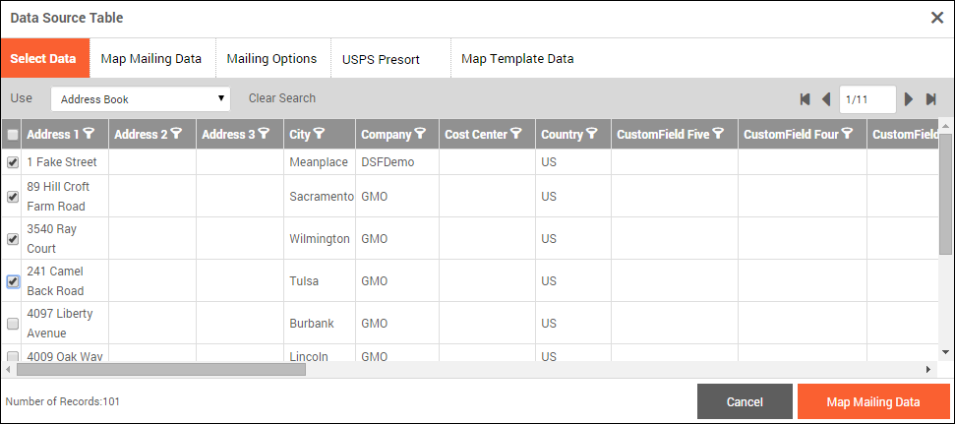Go to the next page arrow
The height and width of the screenshot is (424, 955).
point(909,99)
